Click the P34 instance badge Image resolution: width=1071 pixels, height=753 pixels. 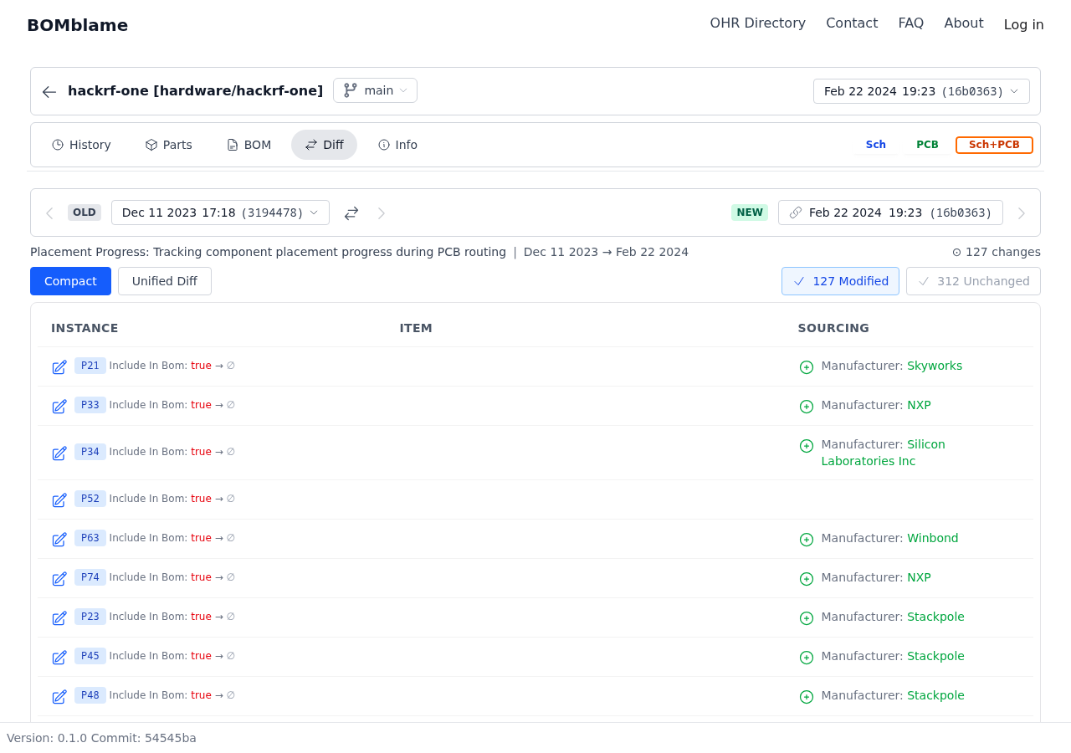[x=90, y=452]
